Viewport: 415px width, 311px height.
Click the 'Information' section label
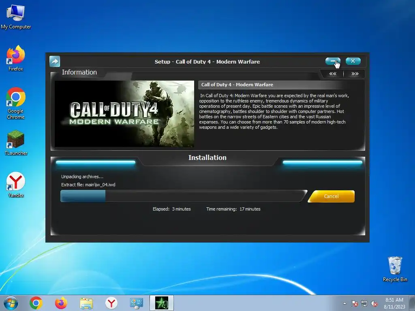(x=79, y=72)
